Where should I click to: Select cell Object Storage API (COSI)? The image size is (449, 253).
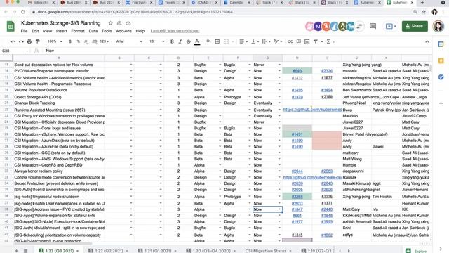59,97
